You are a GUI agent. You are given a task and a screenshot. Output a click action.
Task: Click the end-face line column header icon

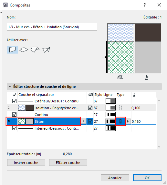(x=90, y=95)
